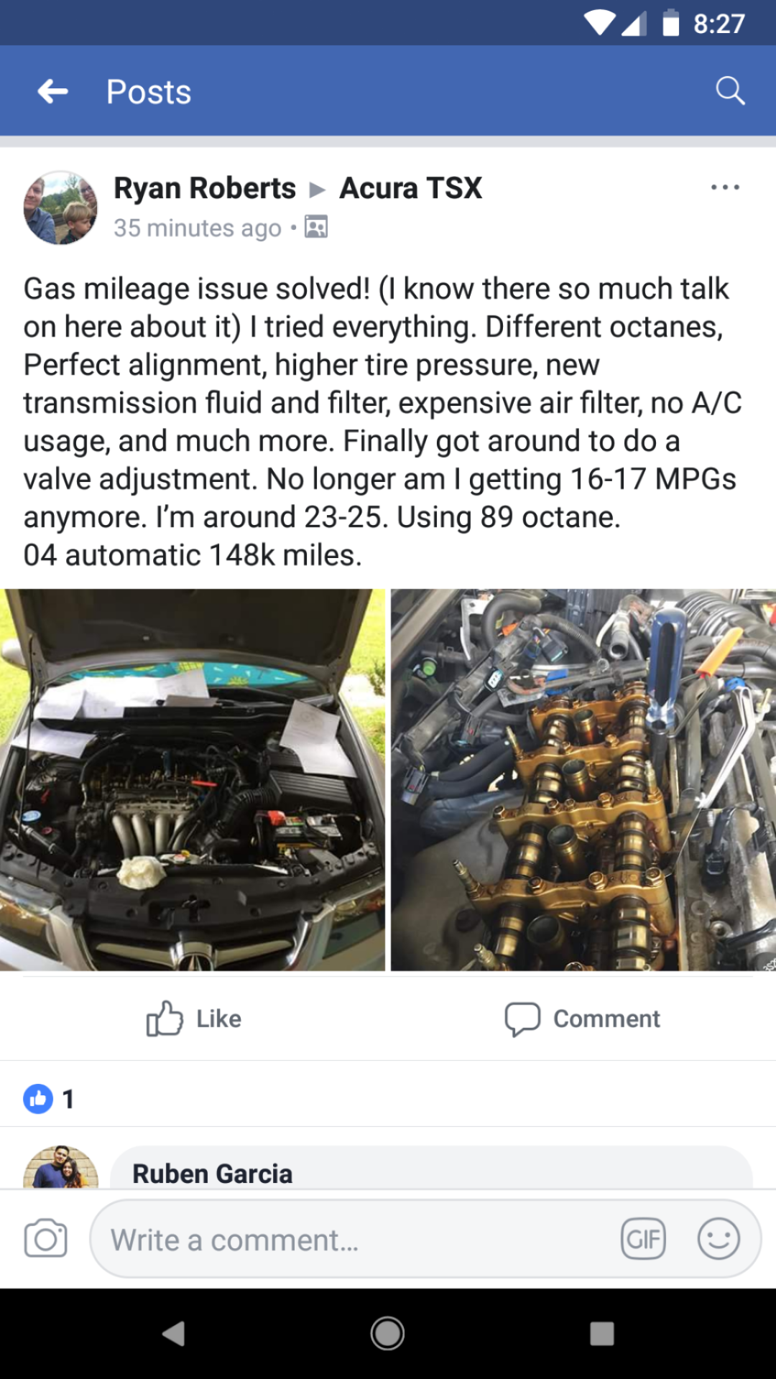Viewport: 776px width, 1379px height.
Task: Open search with the magnifier icon
Action: [730, 91]
